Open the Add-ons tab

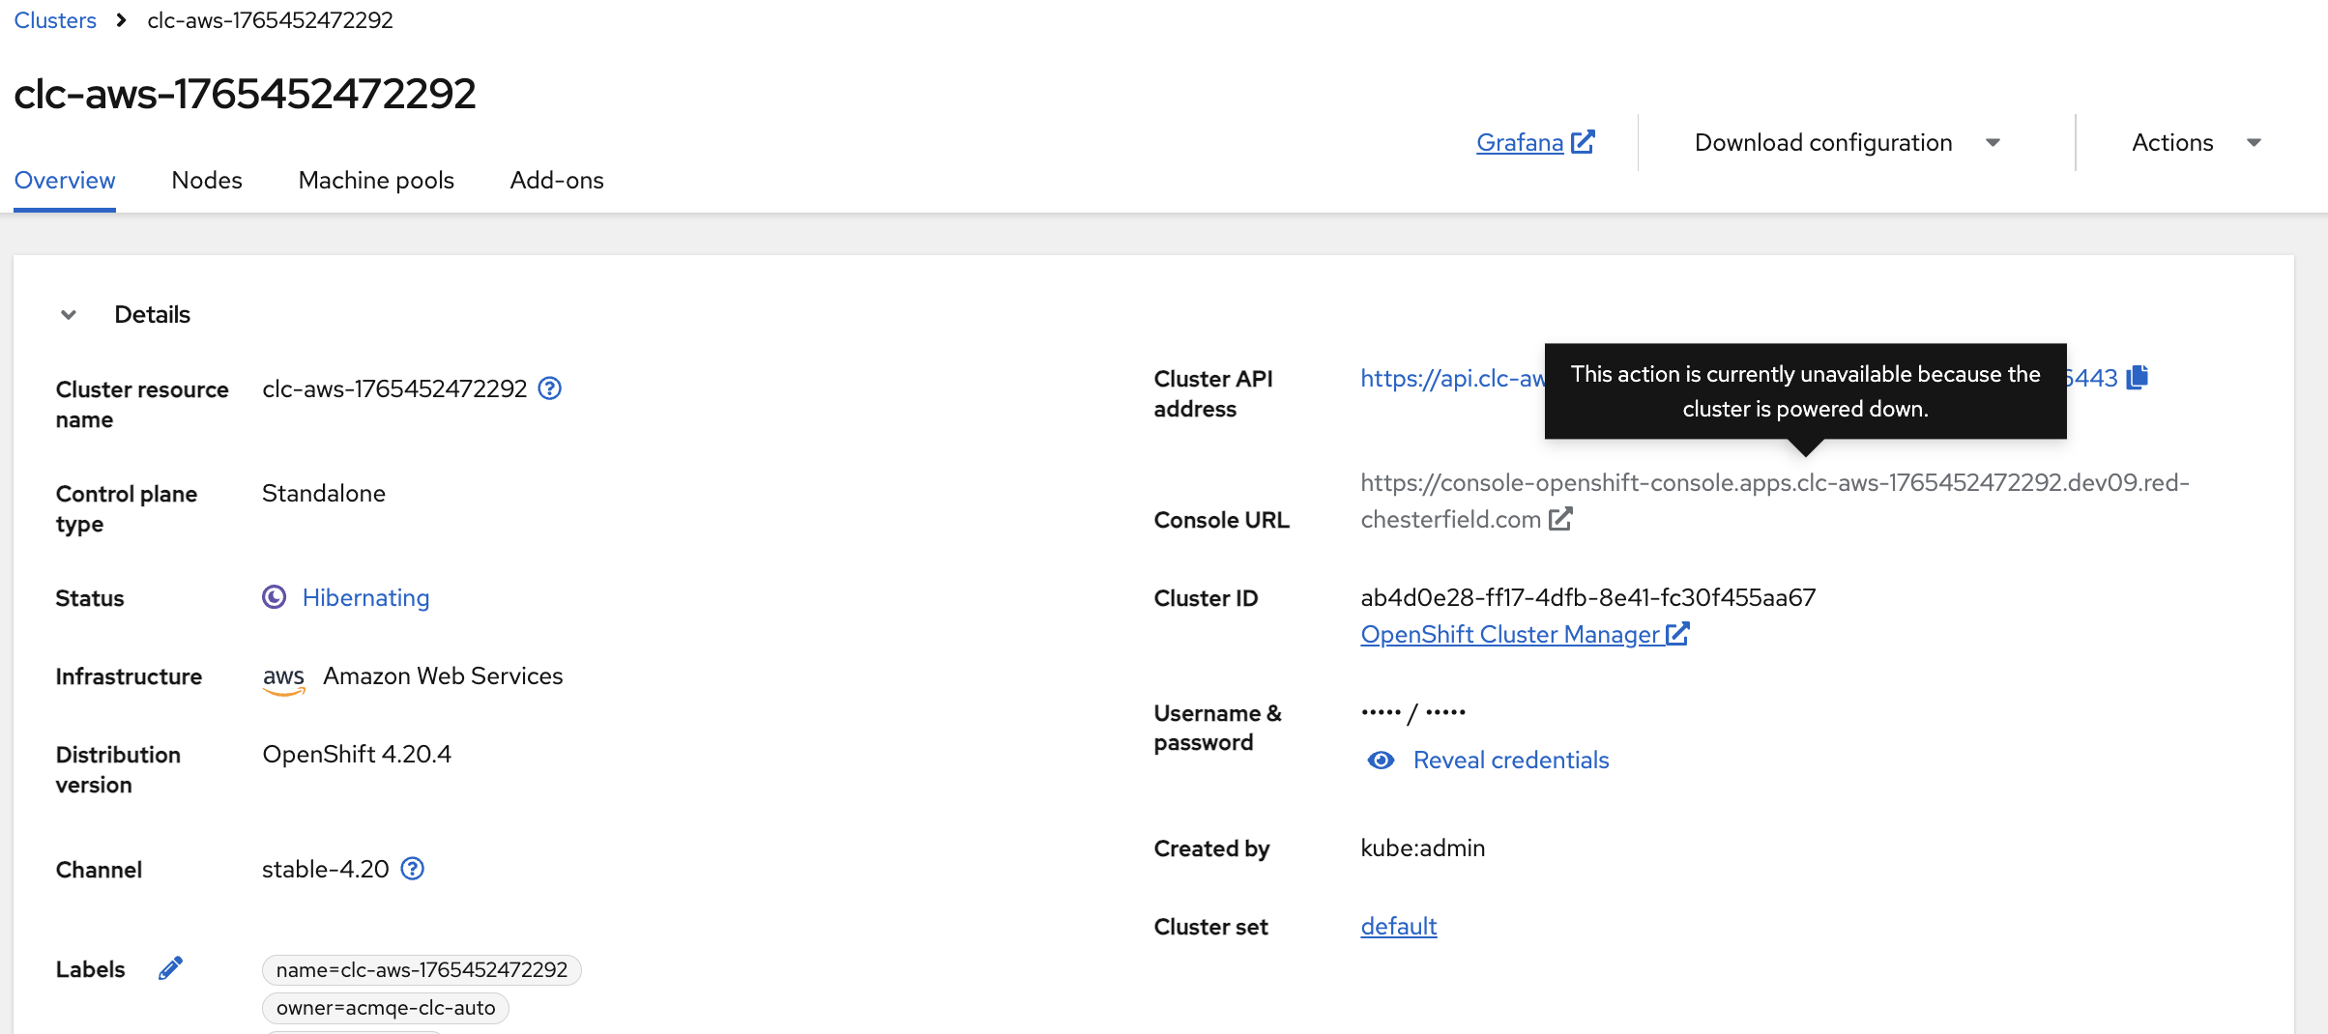point(557,181)
